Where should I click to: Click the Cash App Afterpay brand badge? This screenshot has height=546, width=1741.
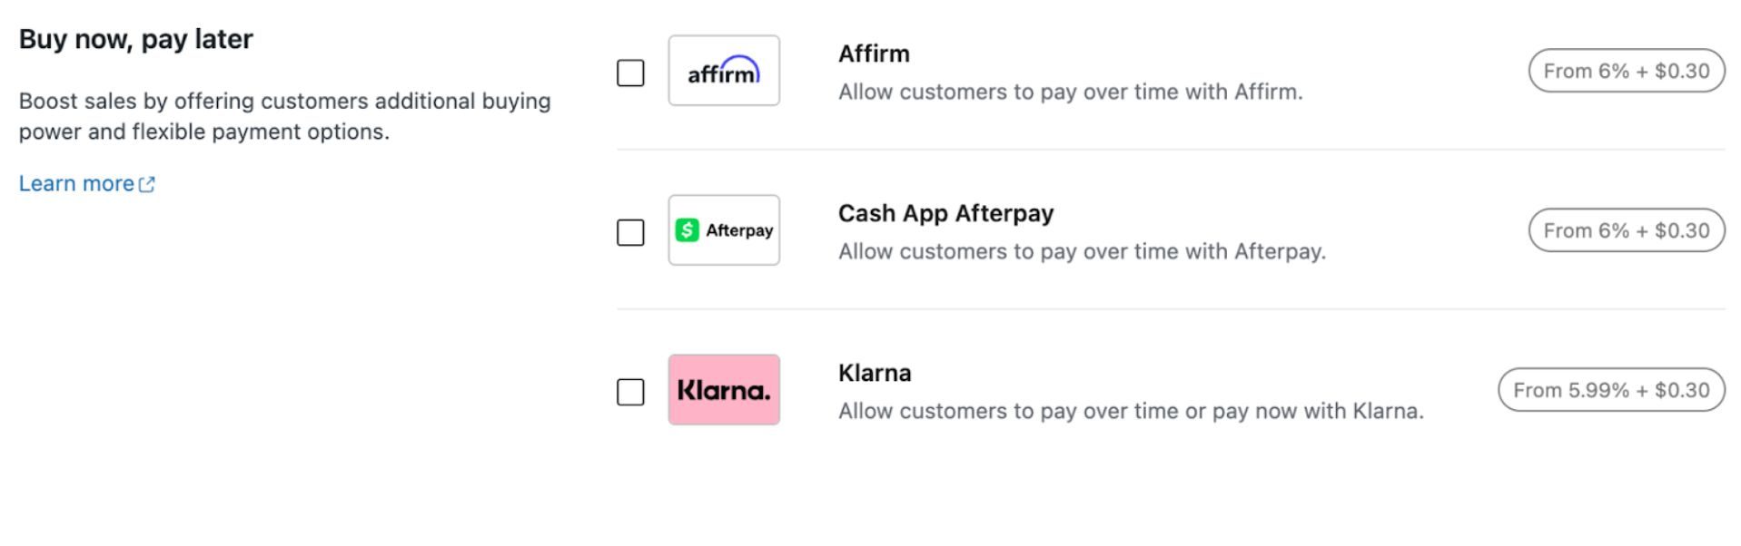[724, 229]
